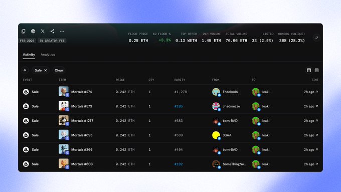
Task: Open born-BAD seller in Mortals #1277 row
Action: (x=230, y=121)
